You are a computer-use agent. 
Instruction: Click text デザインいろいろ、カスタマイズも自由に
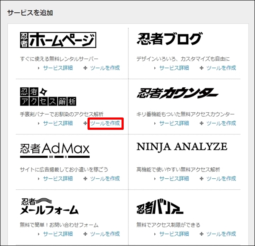coord(183,59)
